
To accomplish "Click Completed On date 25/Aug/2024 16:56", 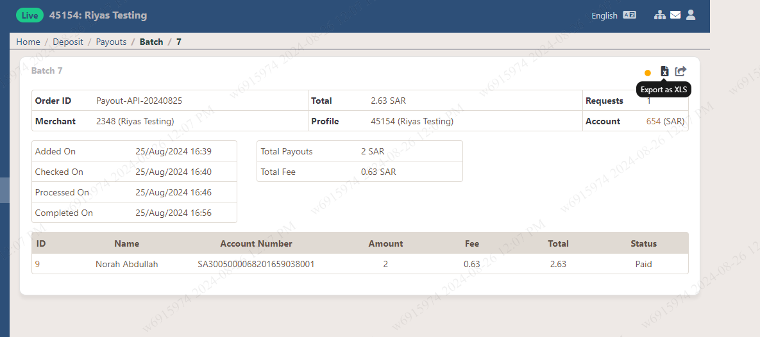I will click(x=174, y=213).
